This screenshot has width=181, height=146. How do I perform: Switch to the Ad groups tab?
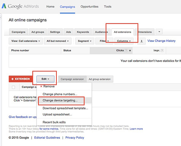tap(38, 32)
